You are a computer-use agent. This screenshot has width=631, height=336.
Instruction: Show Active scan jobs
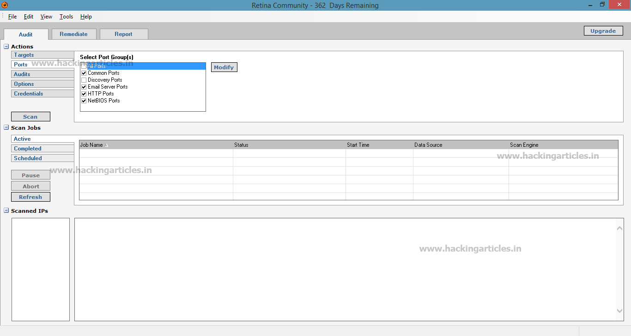[42, 139]
